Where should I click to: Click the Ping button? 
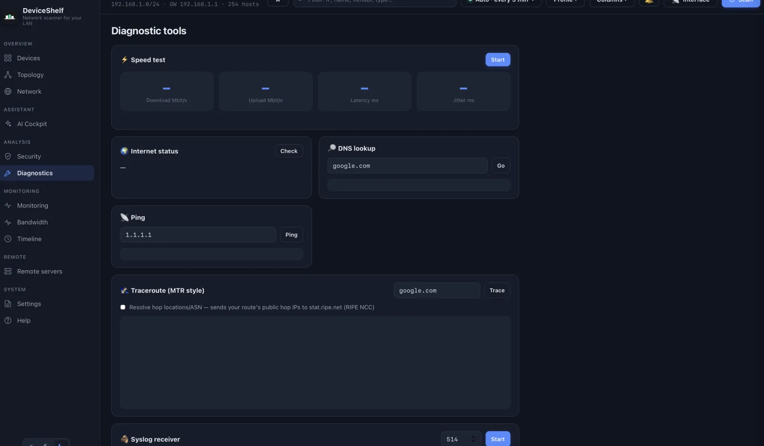coord(291,235)
